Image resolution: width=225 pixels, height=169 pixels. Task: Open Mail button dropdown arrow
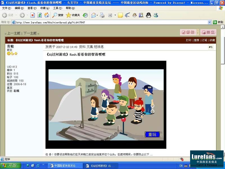pos(97,15)
